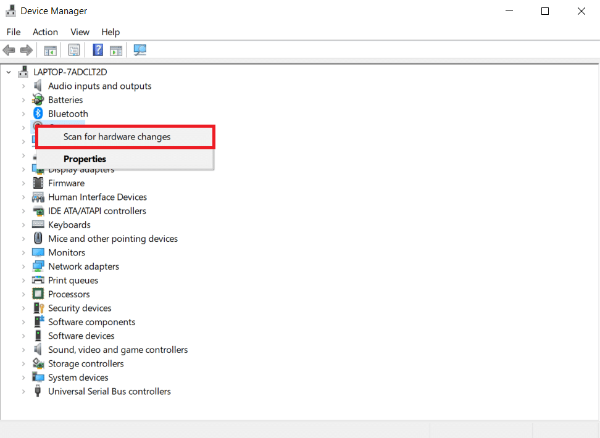600x438 pixels.
Task: Expand the Batteries chevron
Action: [23, 100]
